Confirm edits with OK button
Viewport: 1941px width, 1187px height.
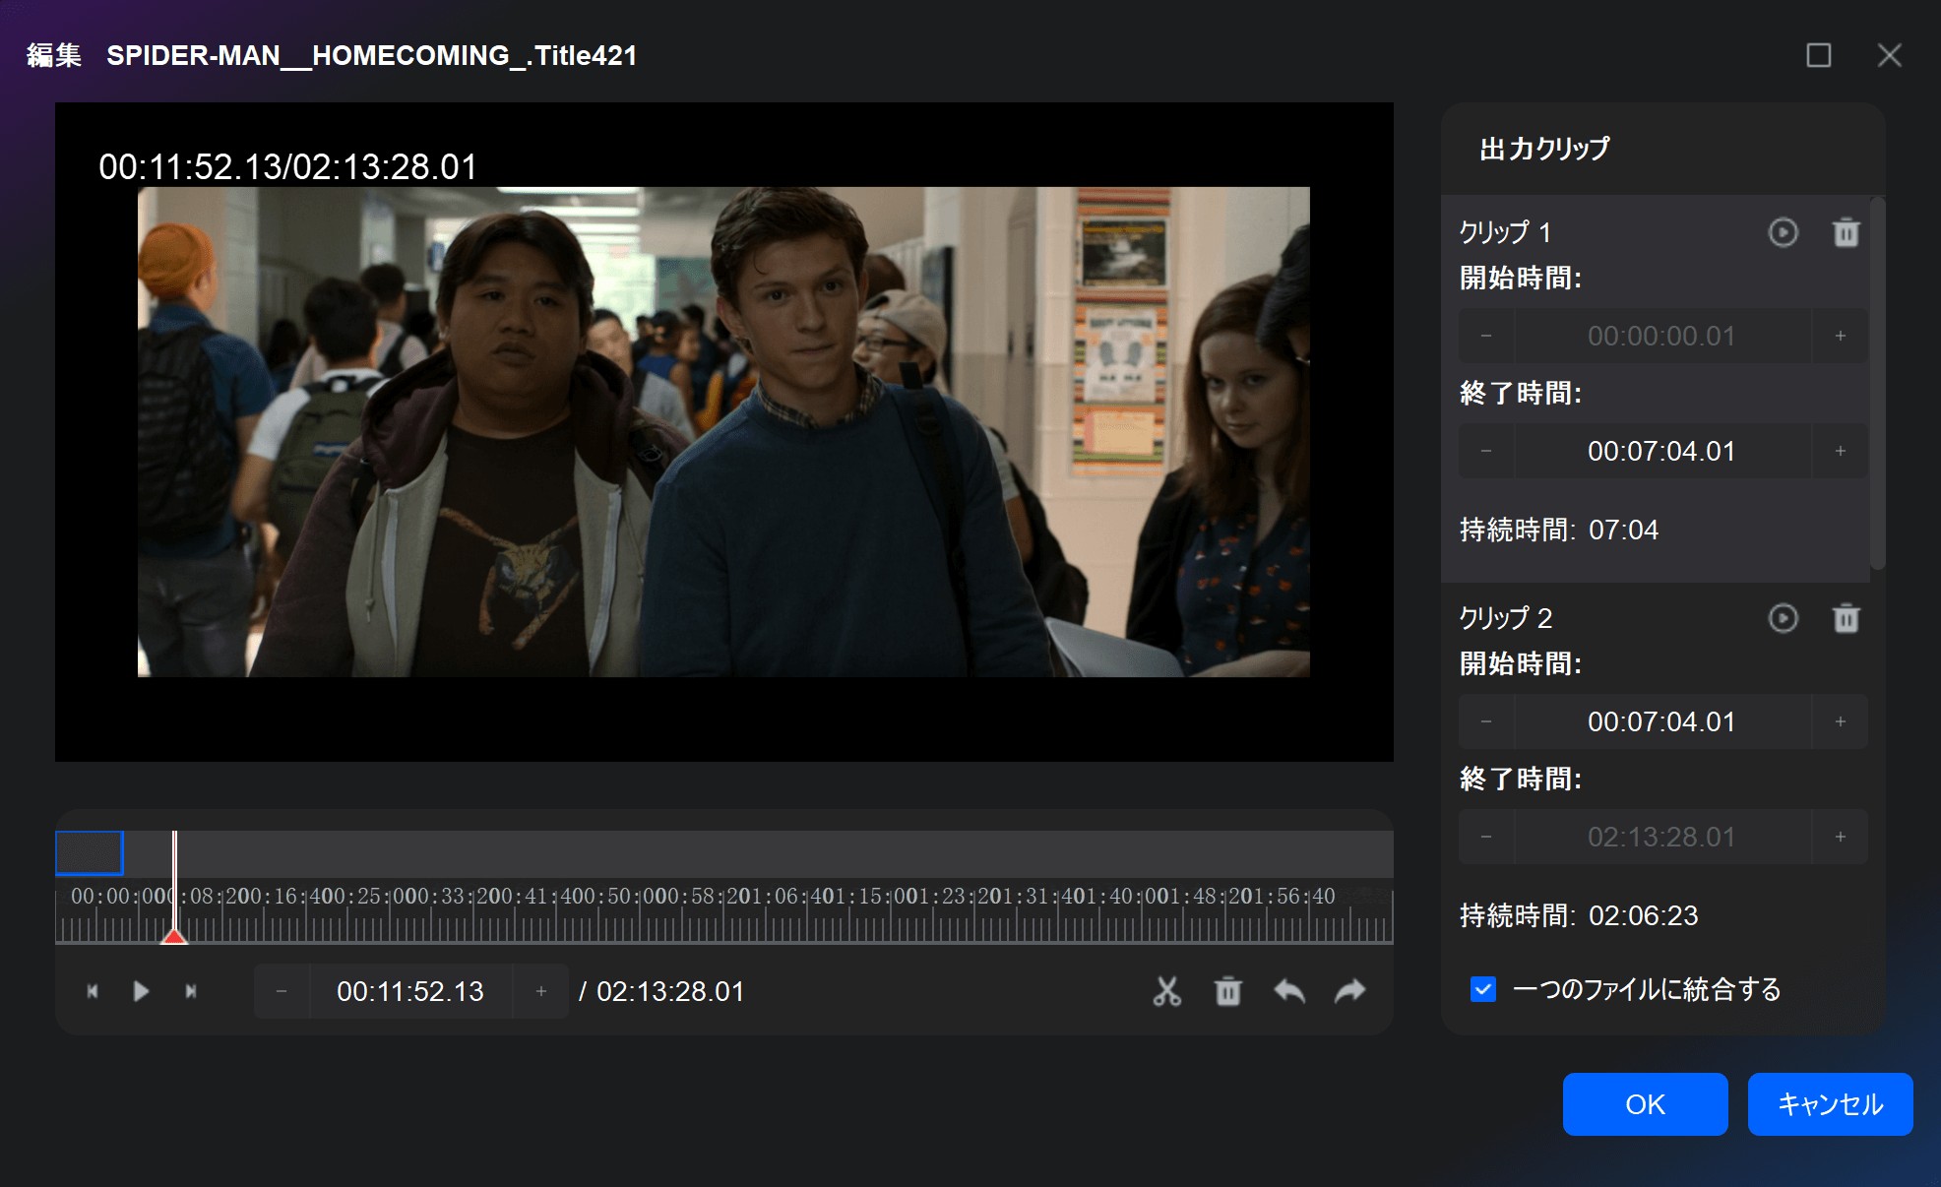click(1646, 1104)
